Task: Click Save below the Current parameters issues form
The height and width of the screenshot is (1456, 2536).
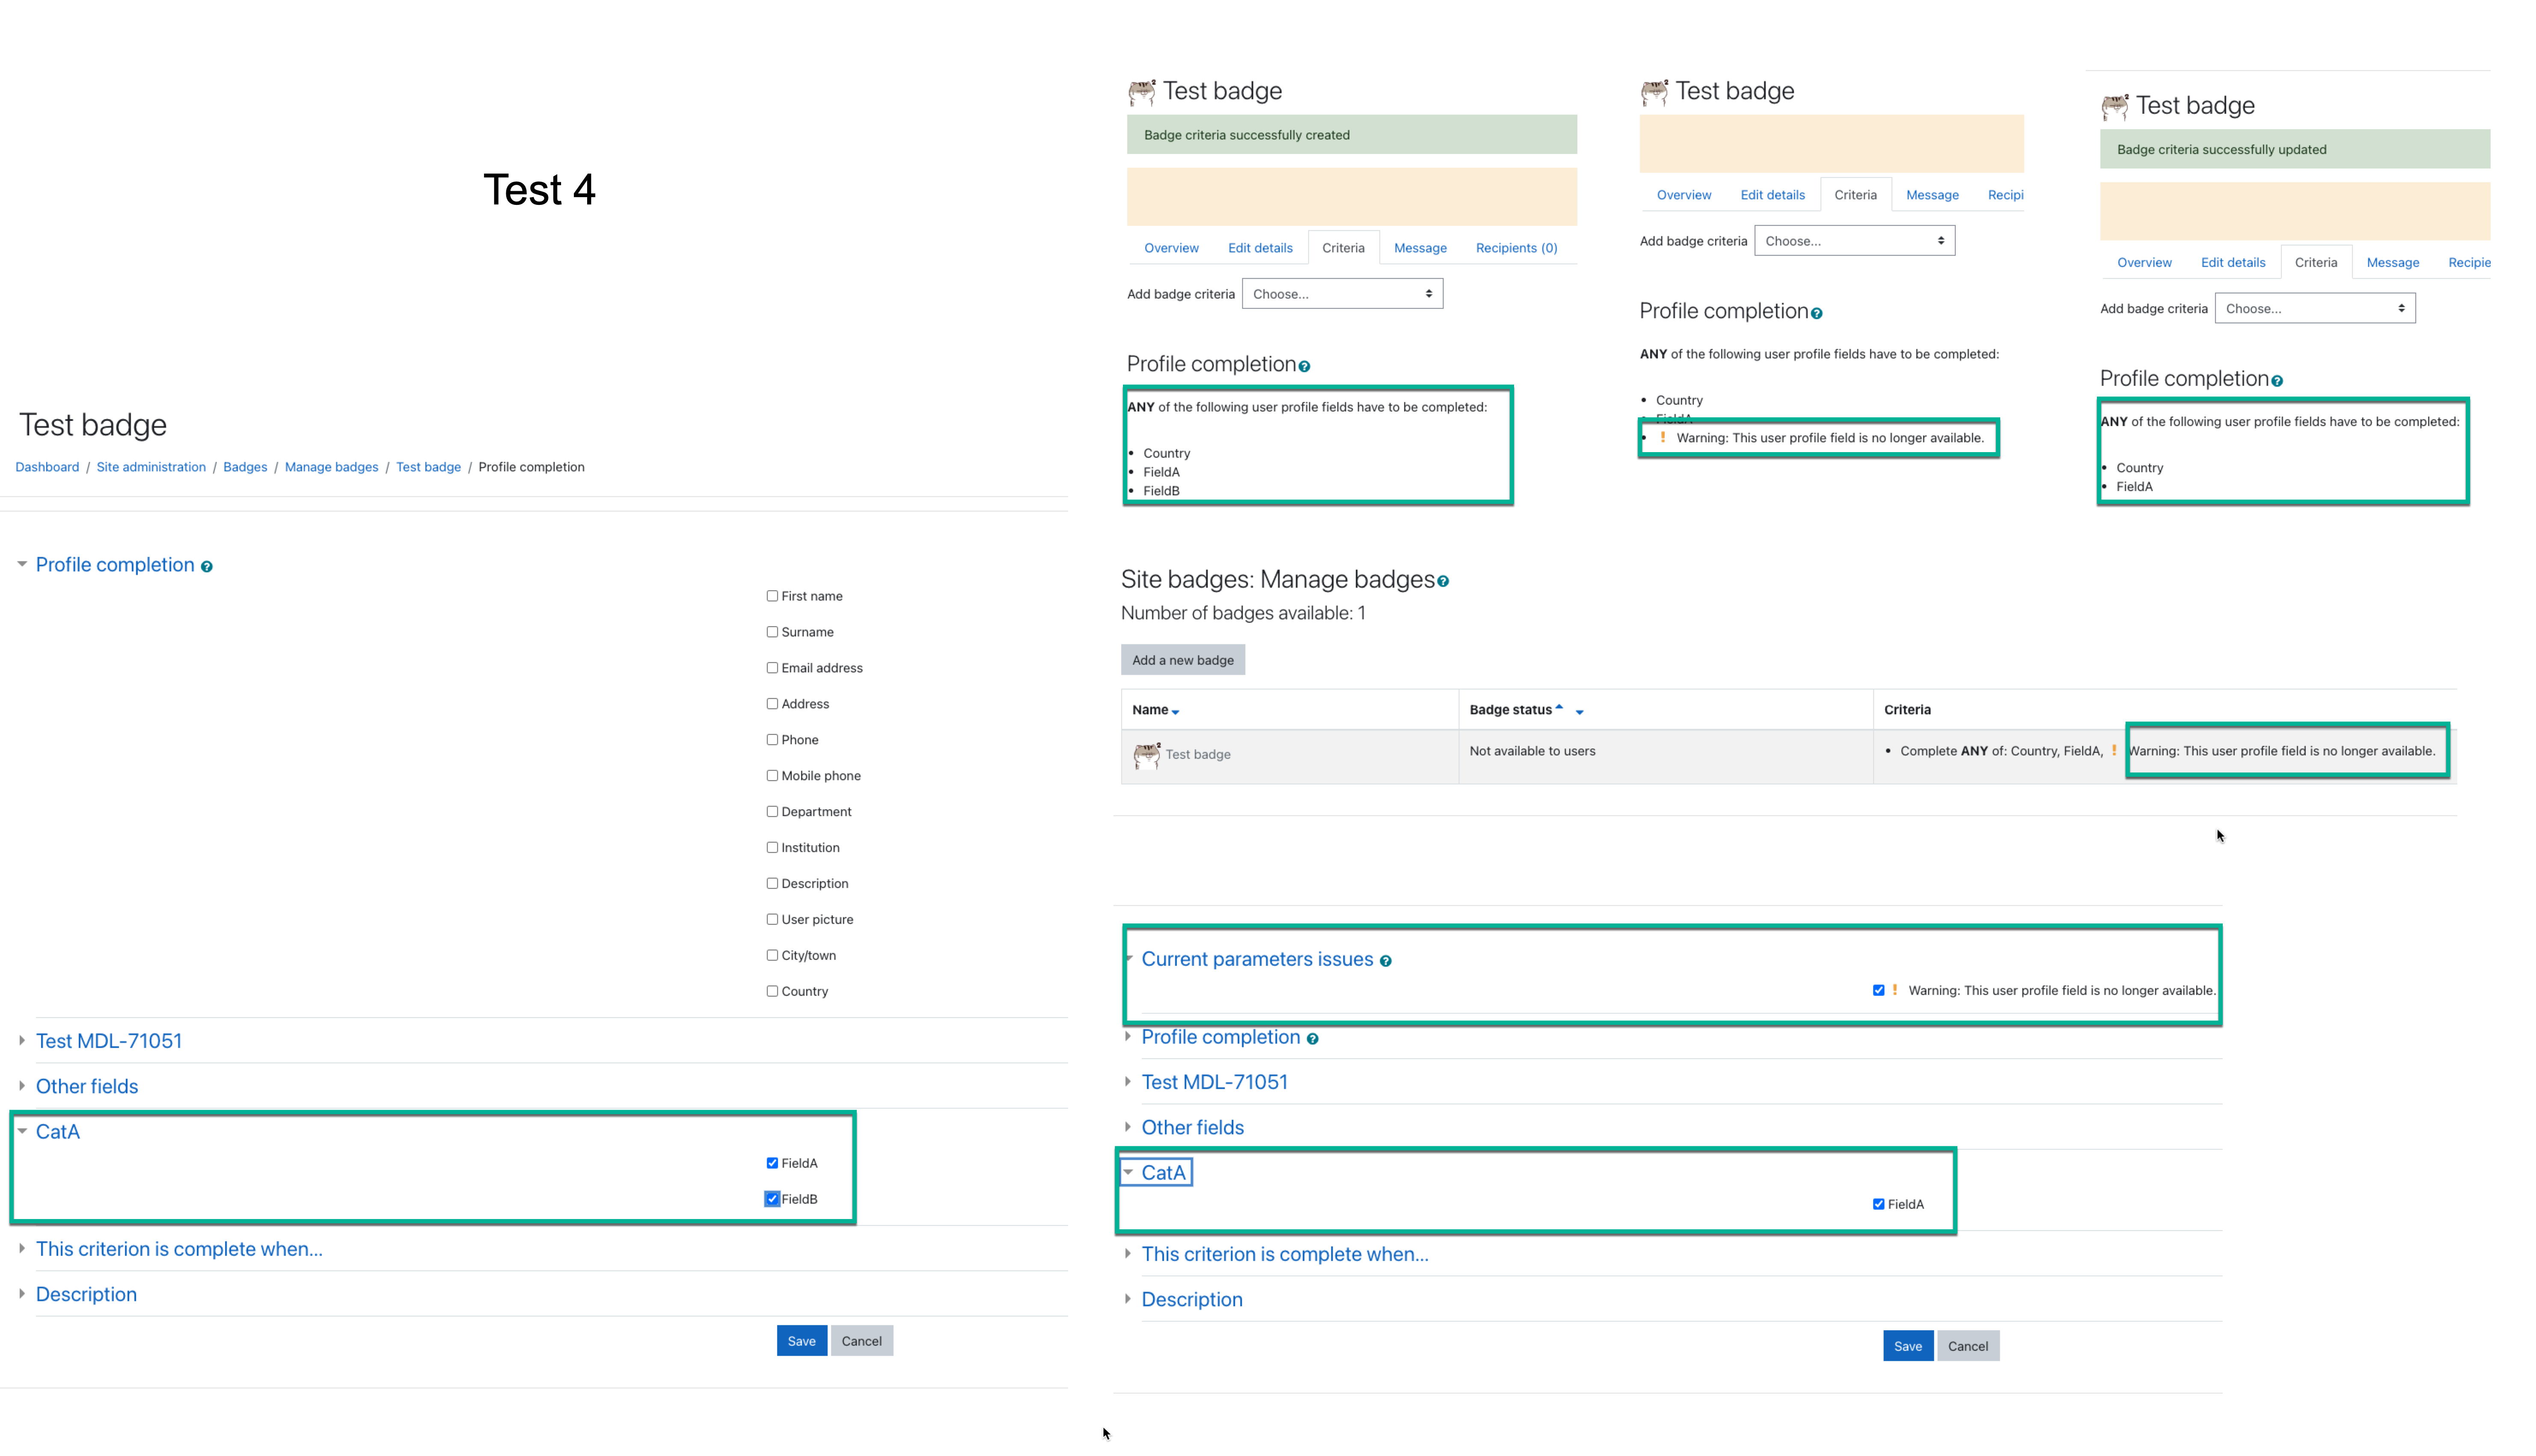Action: (x=1908, y=1346)
